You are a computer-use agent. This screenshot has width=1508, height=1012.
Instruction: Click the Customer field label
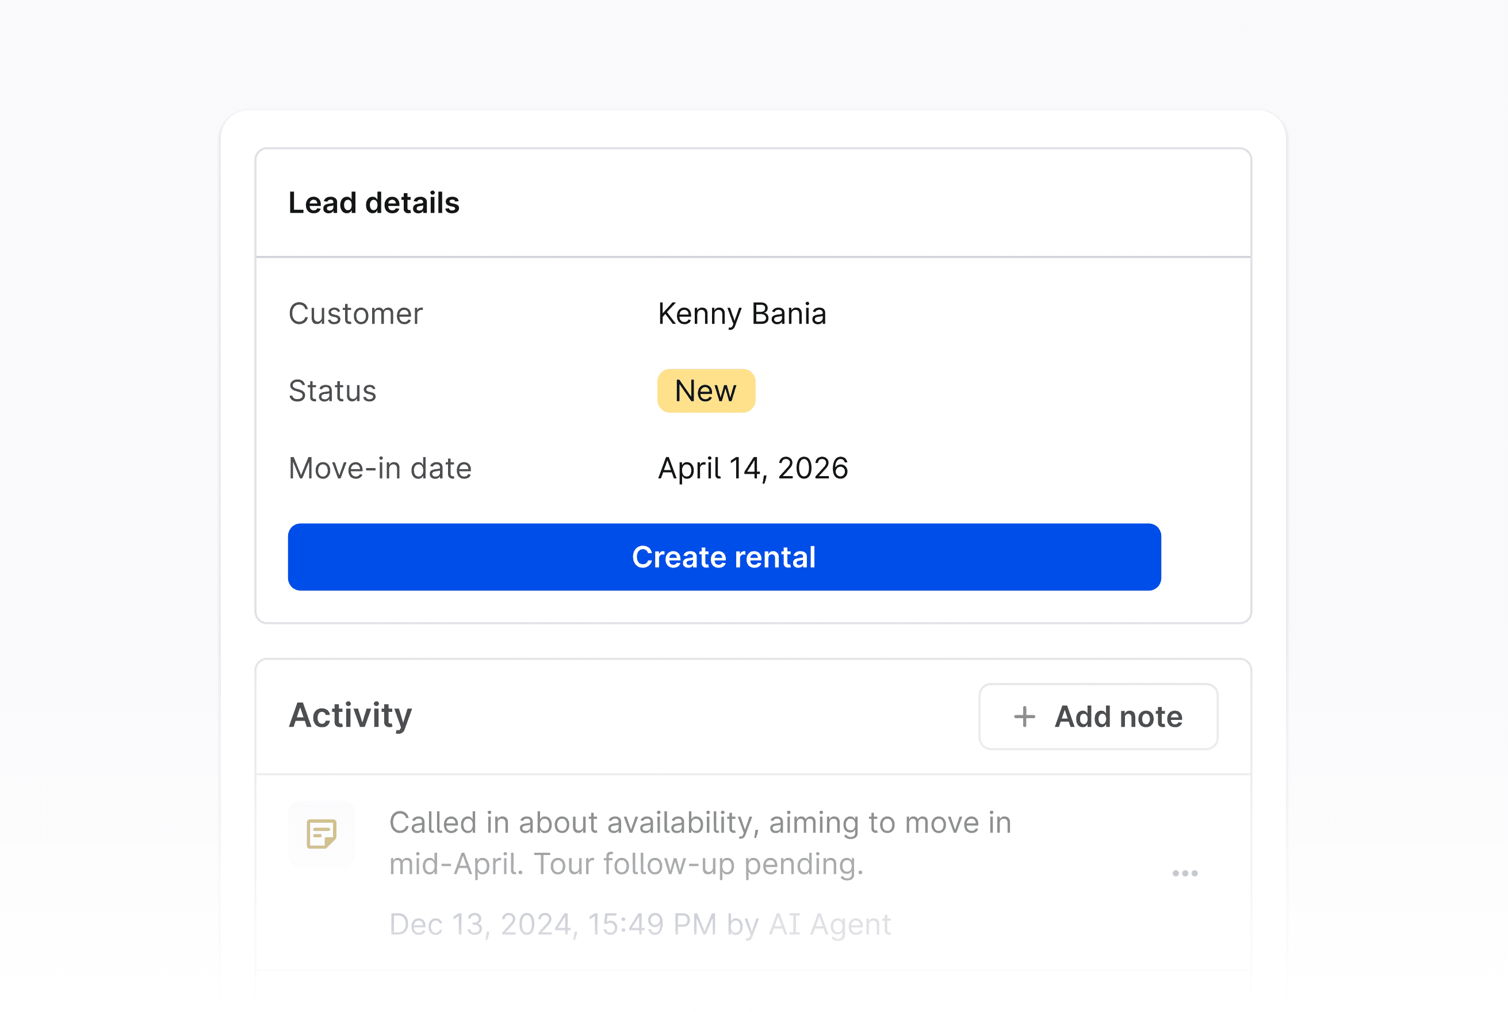[x=355, y=315]
